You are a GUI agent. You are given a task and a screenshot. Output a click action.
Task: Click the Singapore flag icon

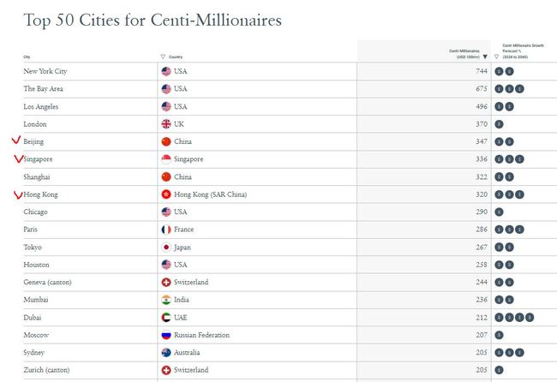(x=166, y=159)
